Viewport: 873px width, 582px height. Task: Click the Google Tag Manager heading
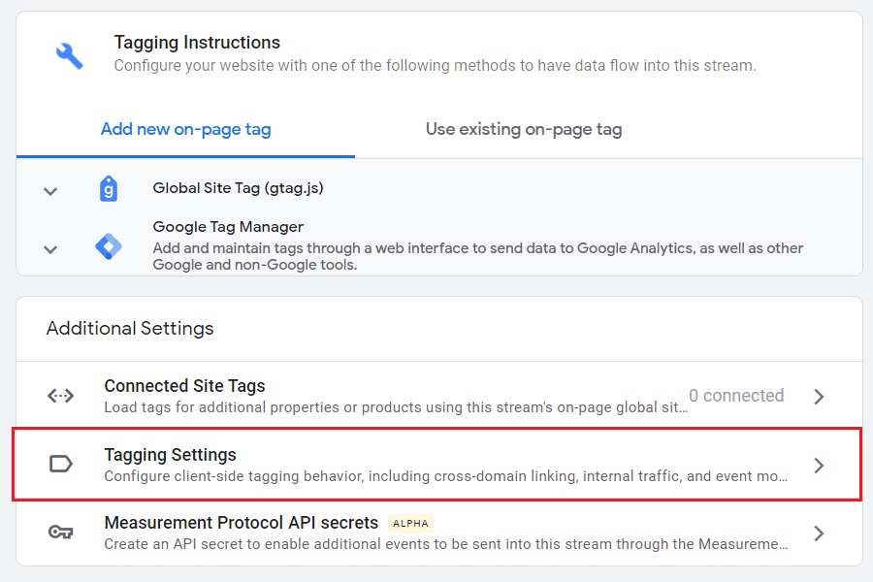tap(228, 227)
